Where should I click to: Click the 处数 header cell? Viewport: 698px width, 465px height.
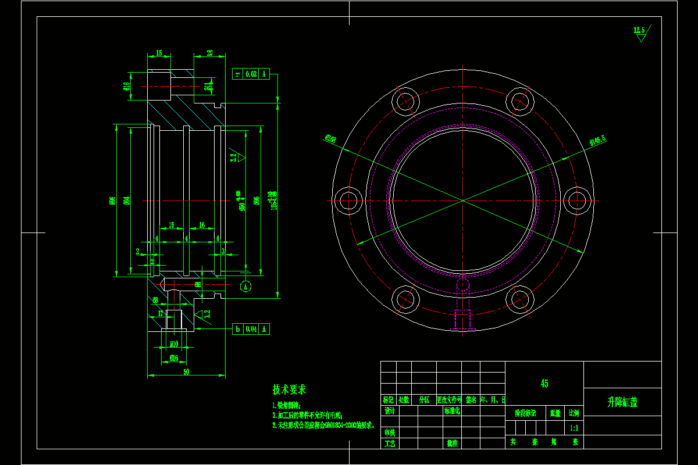click(404, 400)
